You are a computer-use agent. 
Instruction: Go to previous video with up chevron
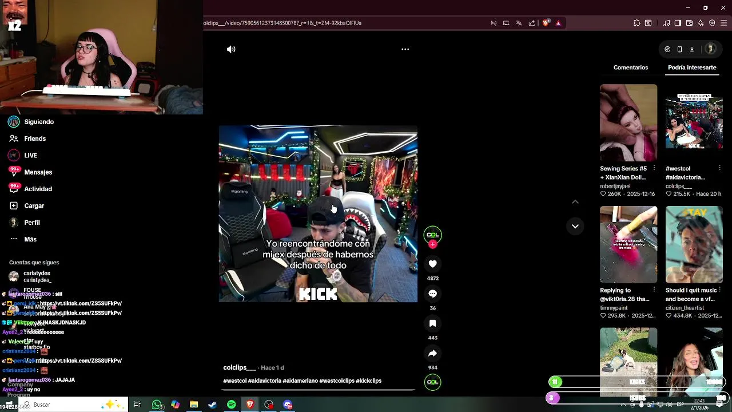[575, 201]
